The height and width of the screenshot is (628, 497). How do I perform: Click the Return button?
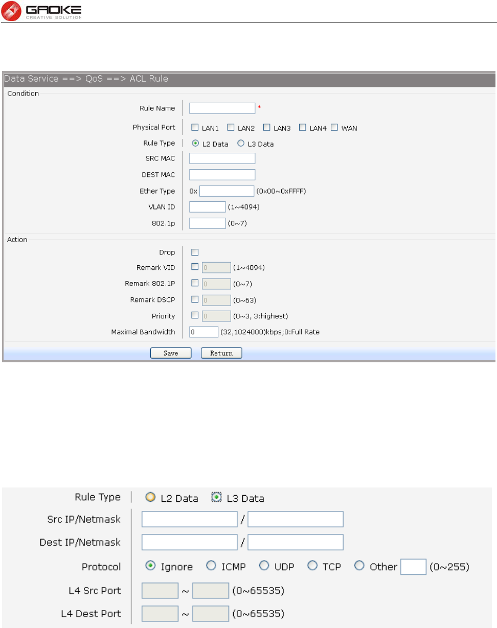coord(221,353)
